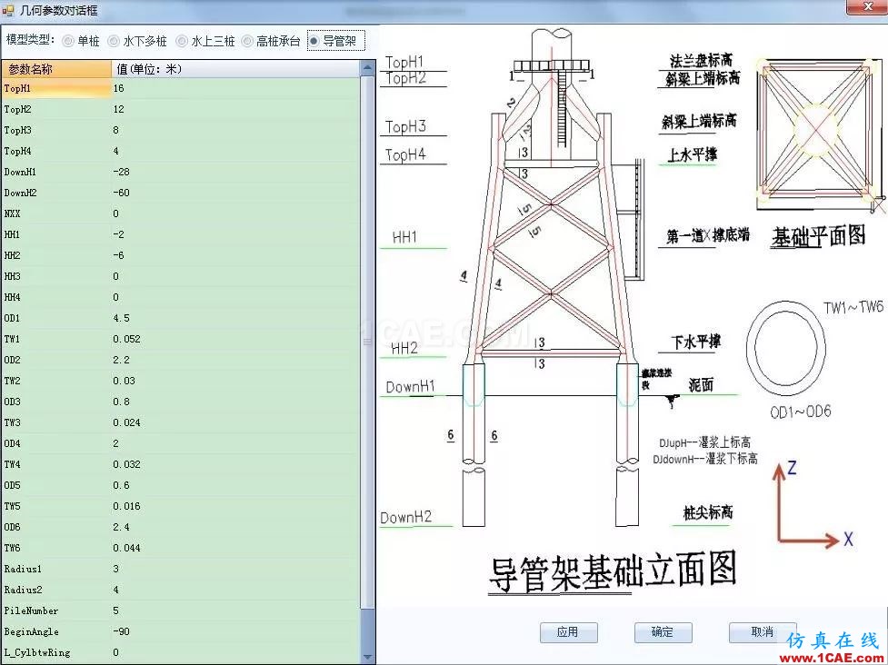This screenshot has width=888, height=665.
Task: Click the HH3 value cell
Action: (235, 276)
